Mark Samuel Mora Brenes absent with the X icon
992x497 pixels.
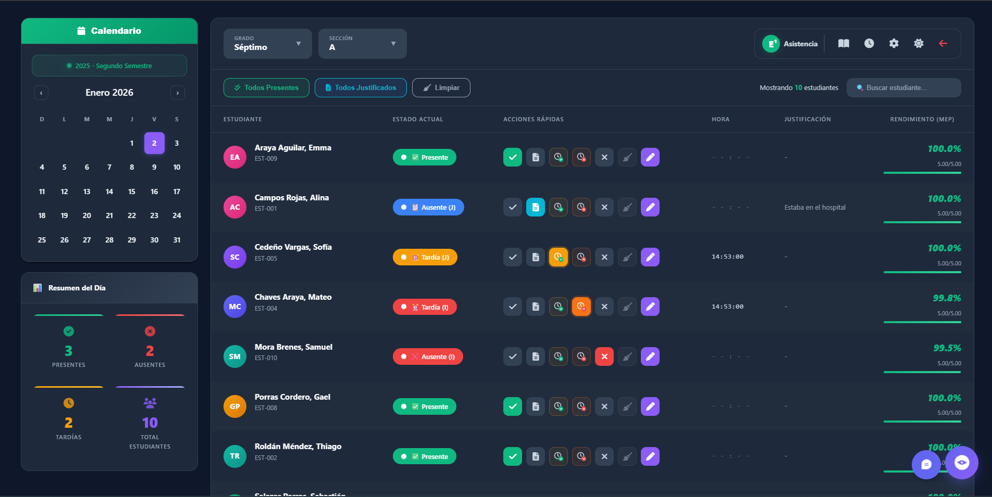tap(604, 356)
